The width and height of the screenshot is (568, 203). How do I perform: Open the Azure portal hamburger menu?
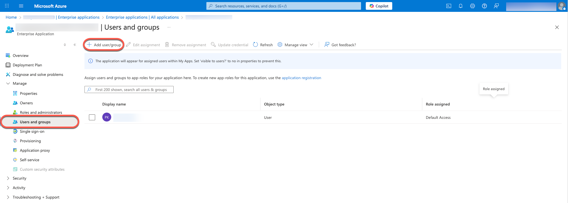21,6
